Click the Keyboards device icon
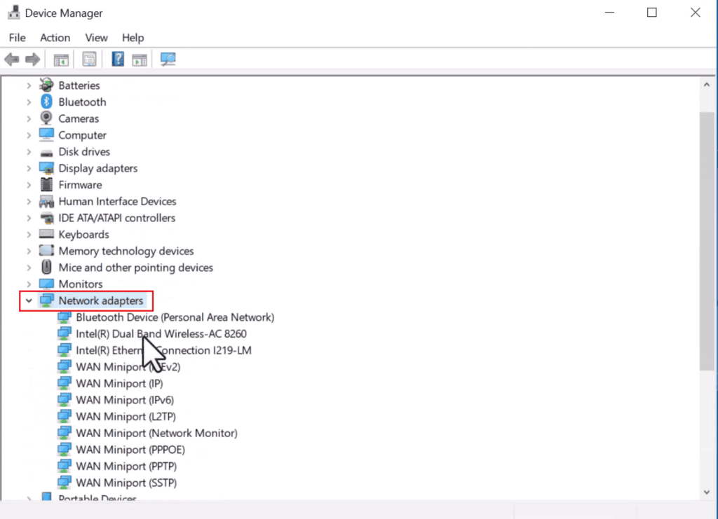This screenshot has width=718, height=519. pyautogui.click(x=46, y=234)
